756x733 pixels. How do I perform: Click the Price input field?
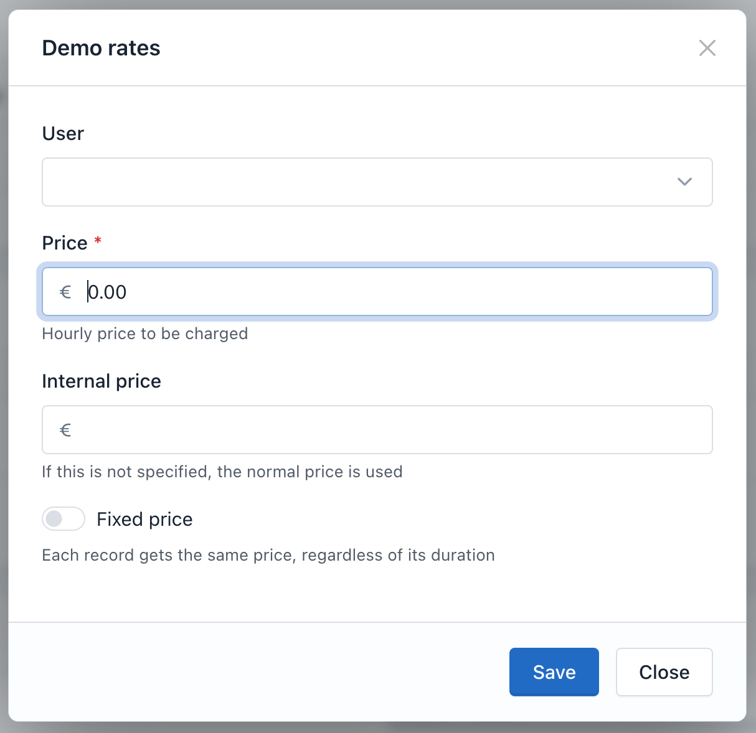point(377,292)
